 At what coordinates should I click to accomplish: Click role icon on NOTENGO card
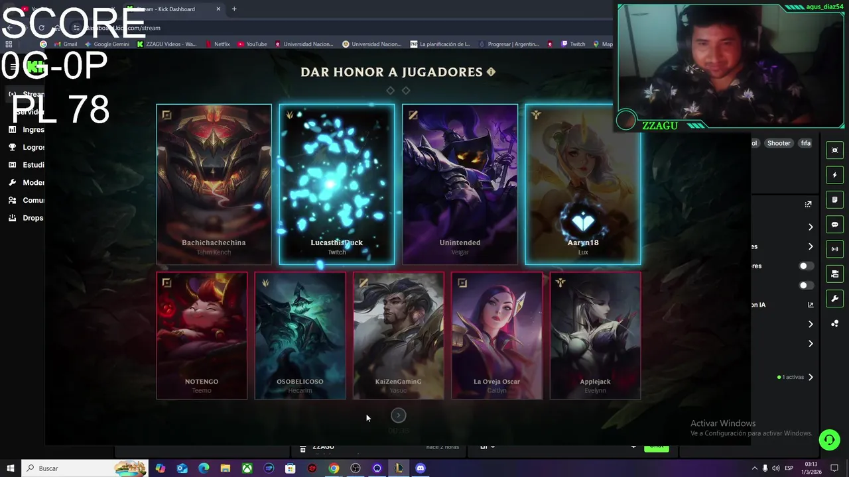[166, 283]
